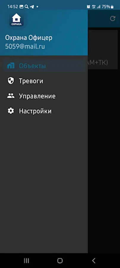The width and height of the screenshot is (120, 268).
Task: Open the Тревоги menu item
Action: [x=44, y=81]
